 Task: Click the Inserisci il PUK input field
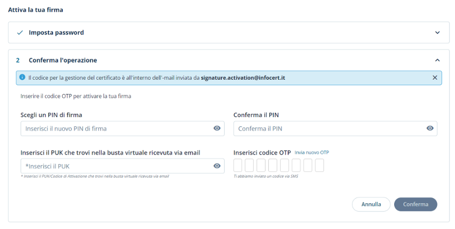115,166
